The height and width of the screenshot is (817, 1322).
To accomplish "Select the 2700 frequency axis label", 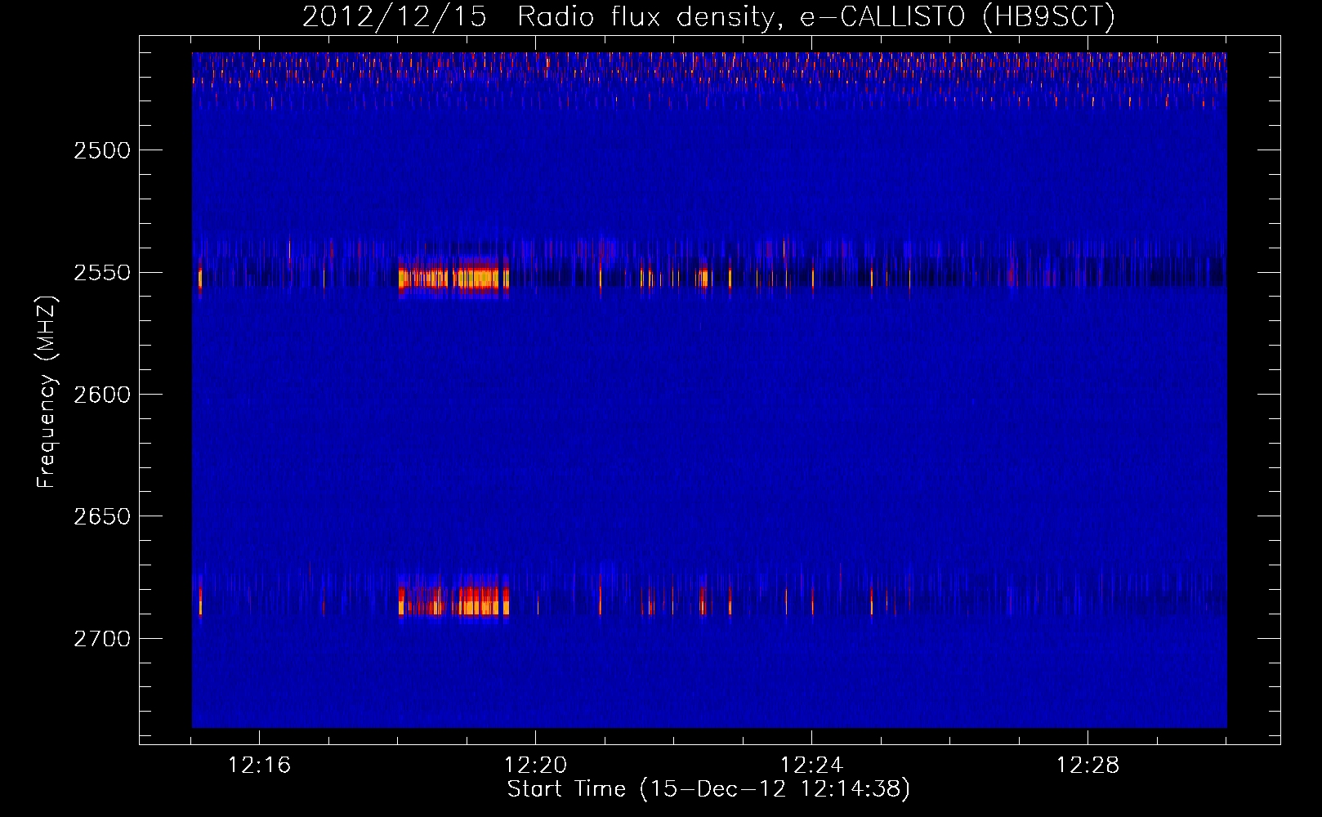I will (102, 639).
